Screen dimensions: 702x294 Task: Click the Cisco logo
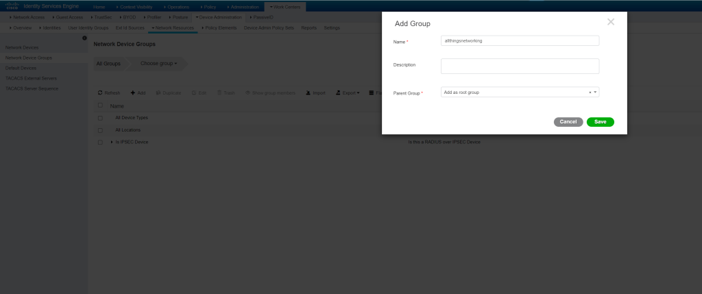pyautogui.click(x=12, y=6)
